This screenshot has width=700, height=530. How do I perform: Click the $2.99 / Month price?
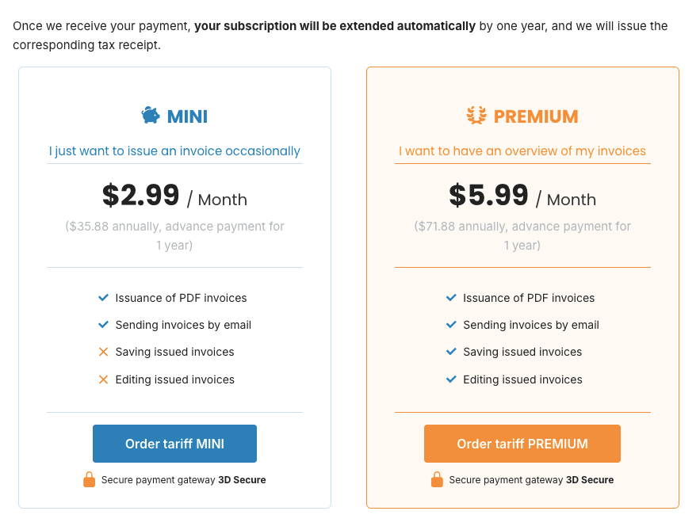click(x=174, y=196)
